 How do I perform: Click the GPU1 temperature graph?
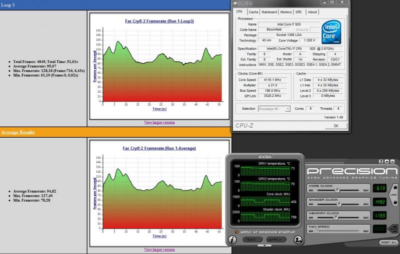click(265, 171)
